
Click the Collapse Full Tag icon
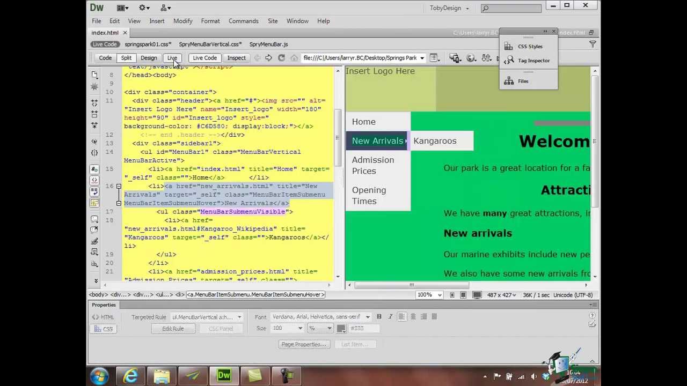[94, 102]
